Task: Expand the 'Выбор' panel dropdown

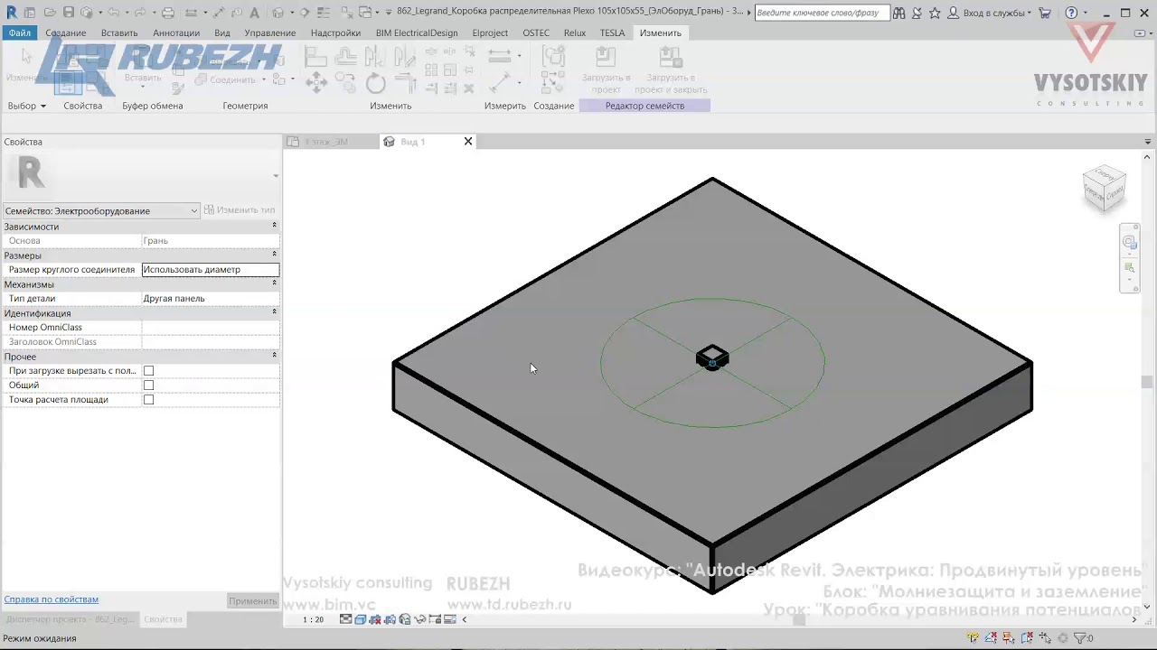Action: pos(26,106)
